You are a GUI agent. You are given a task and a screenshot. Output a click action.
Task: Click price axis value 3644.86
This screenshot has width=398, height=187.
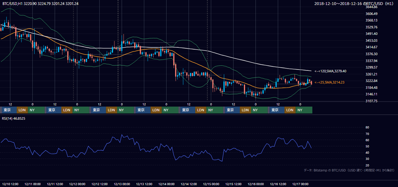pos(372,7)
